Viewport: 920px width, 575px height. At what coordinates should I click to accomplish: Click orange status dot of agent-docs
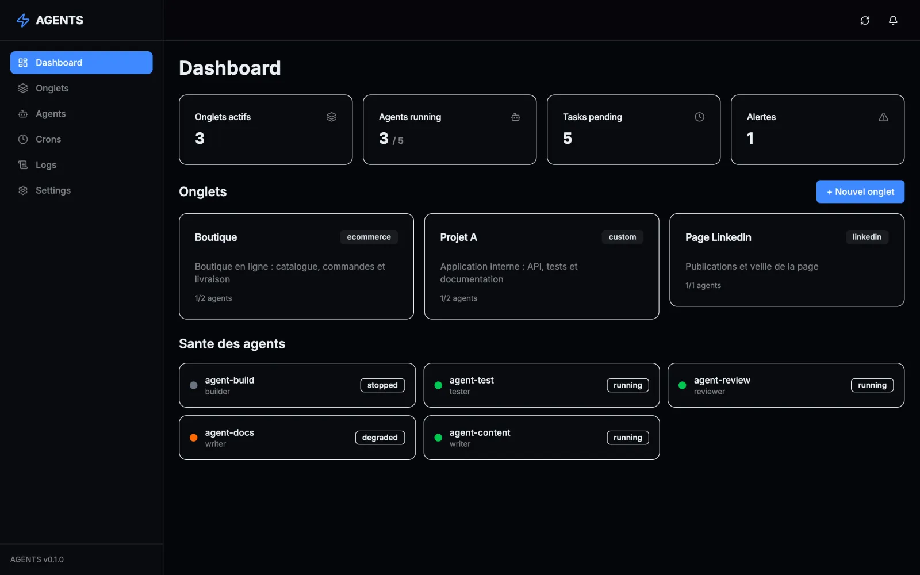pos(194,438)
